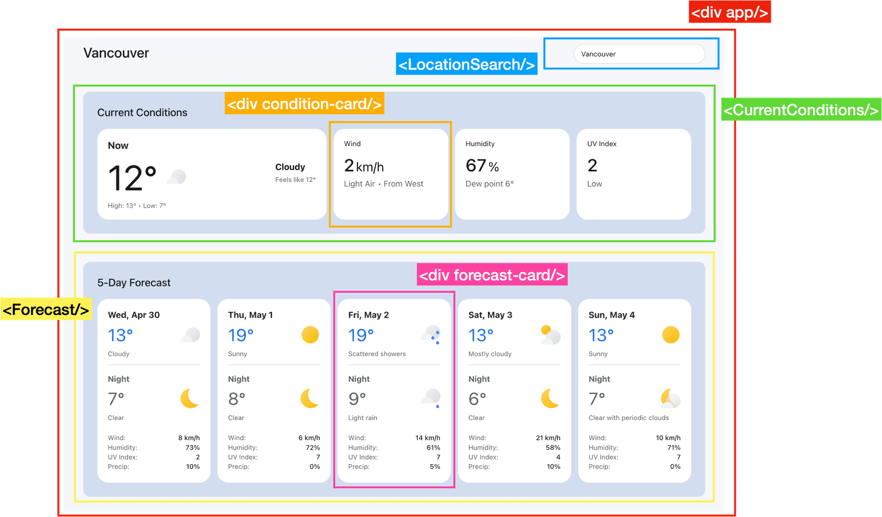Select the Current Conditions section header

pyautogui.click(x=142, y=112)
